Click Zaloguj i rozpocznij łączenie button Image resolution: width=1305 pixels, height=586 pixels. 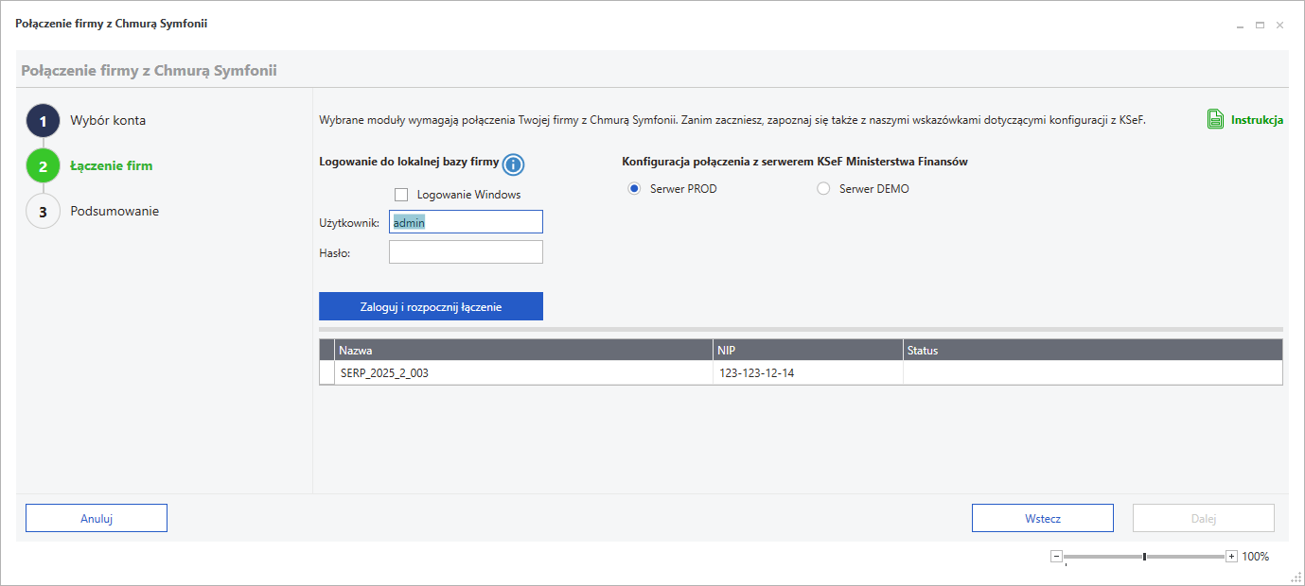click(x=431, y=306)
